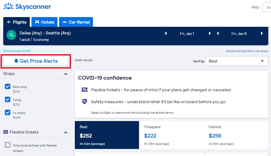The height and width of the screenshot is (156, 271).
Task: Go to next return date after Fri, Jan 8
Action: click(x=262, y=33)
